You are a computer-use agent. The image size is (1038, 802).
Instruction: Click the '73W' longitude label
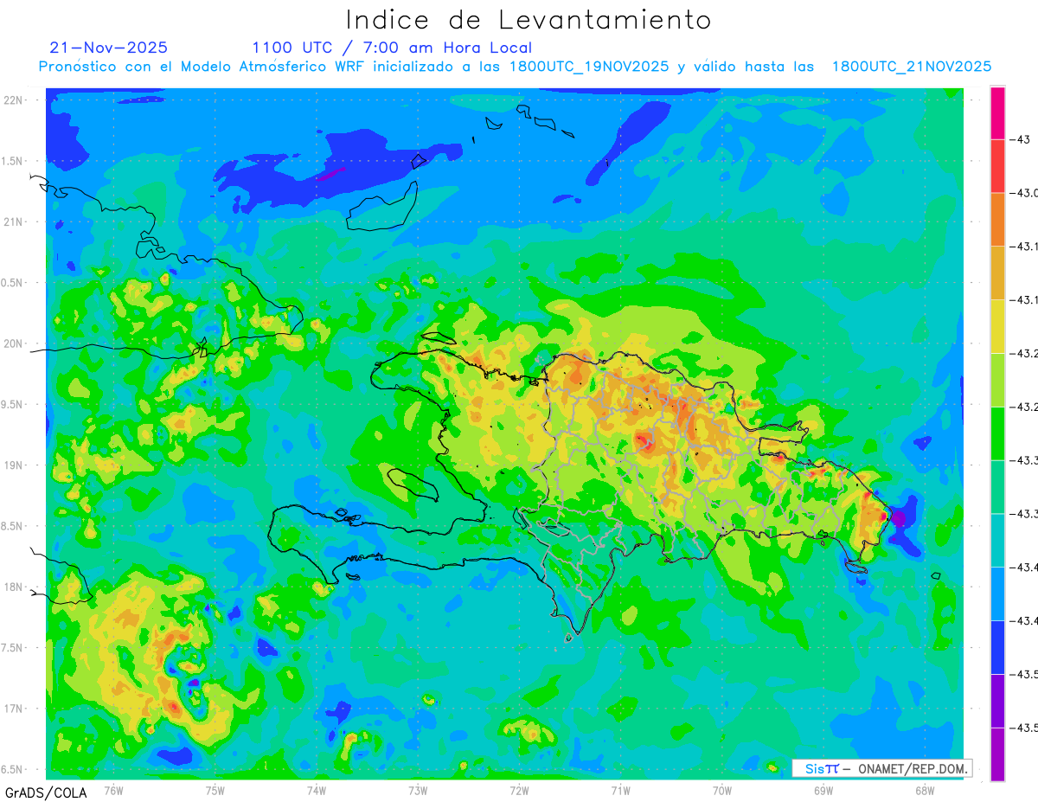[418, 790]
